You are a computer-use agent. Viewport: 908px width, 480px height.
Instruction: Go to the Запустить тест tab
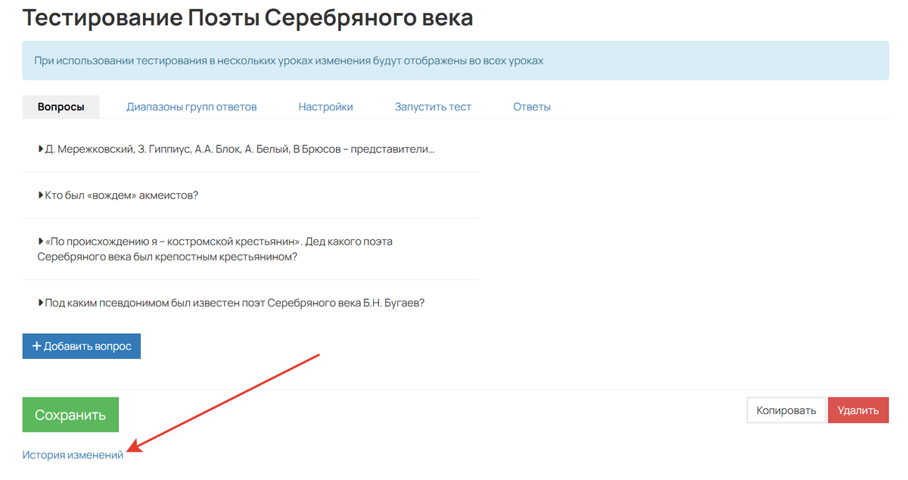[433, 107]
